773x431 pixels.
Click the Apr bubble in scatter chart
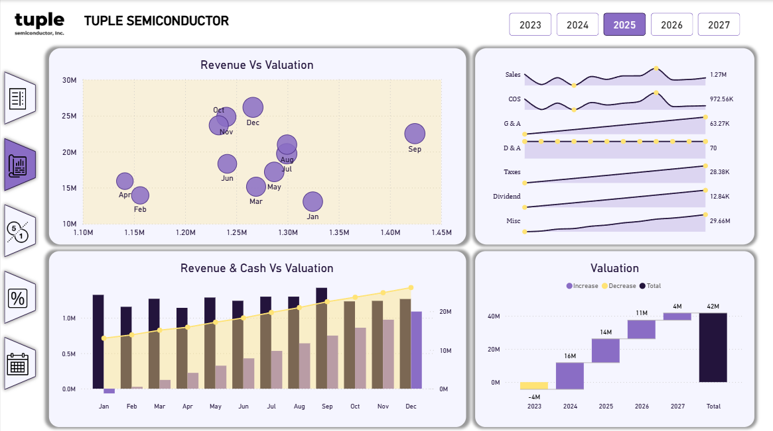pos(125,181)
